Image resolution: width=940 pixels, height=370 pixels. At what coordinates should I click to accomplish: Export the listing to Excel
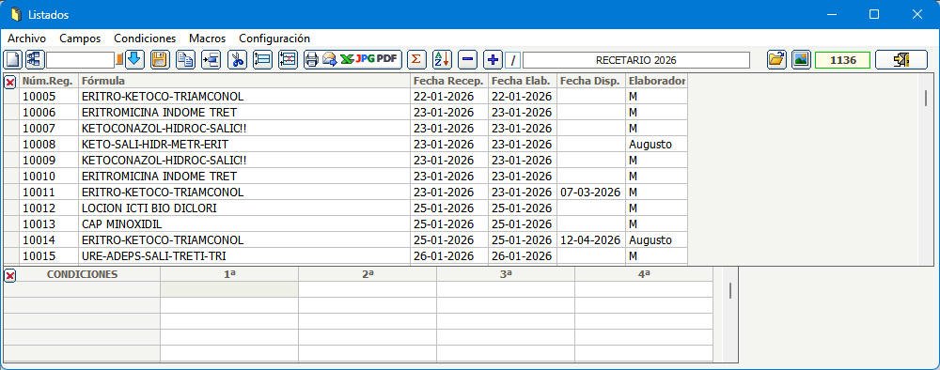pyautogui.click(x=347, y=59)
